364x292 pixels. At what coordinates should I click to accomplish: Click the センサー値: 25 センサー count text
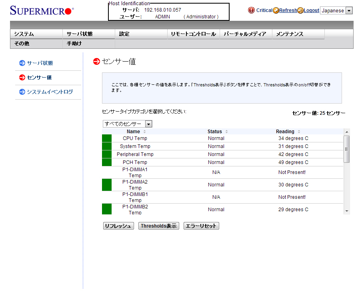tap(319, 113)
